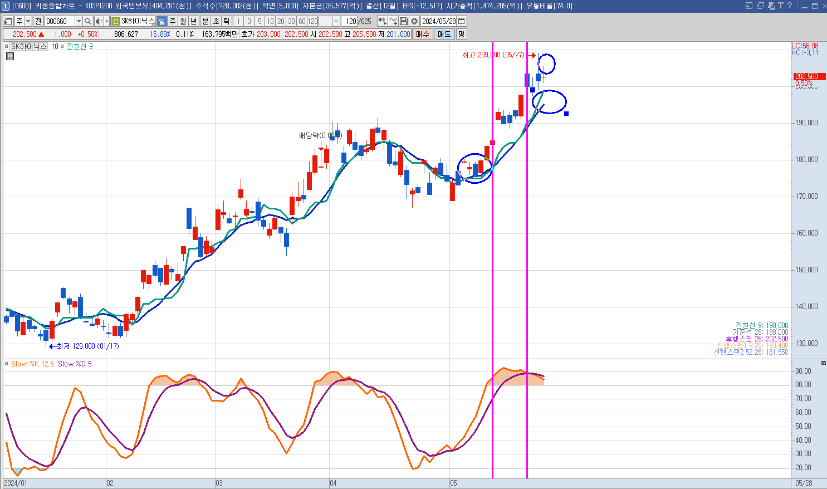Click the speaker sound alert icon
Viewport: 827px width, 489px height.
[x=99, y=21]
